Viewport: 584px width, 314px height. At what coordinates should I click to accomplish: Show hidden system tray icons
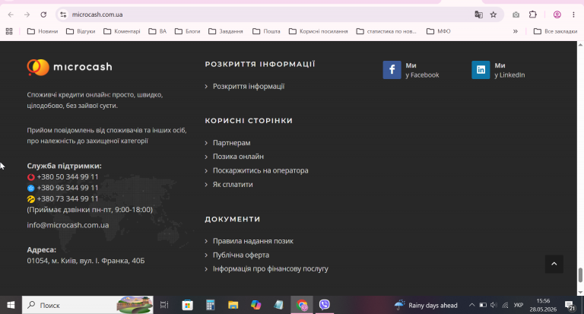[x=472, y=305]
